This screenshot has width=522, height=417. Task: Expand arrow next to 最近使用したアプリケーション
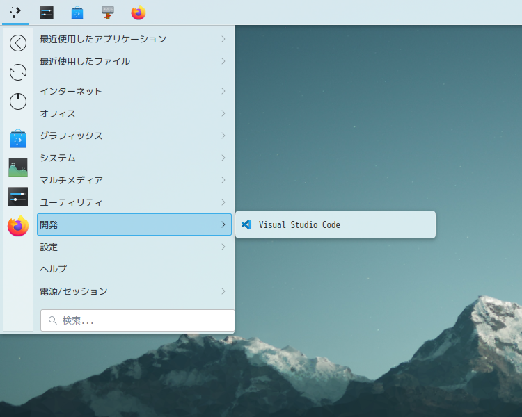[223, 39]
